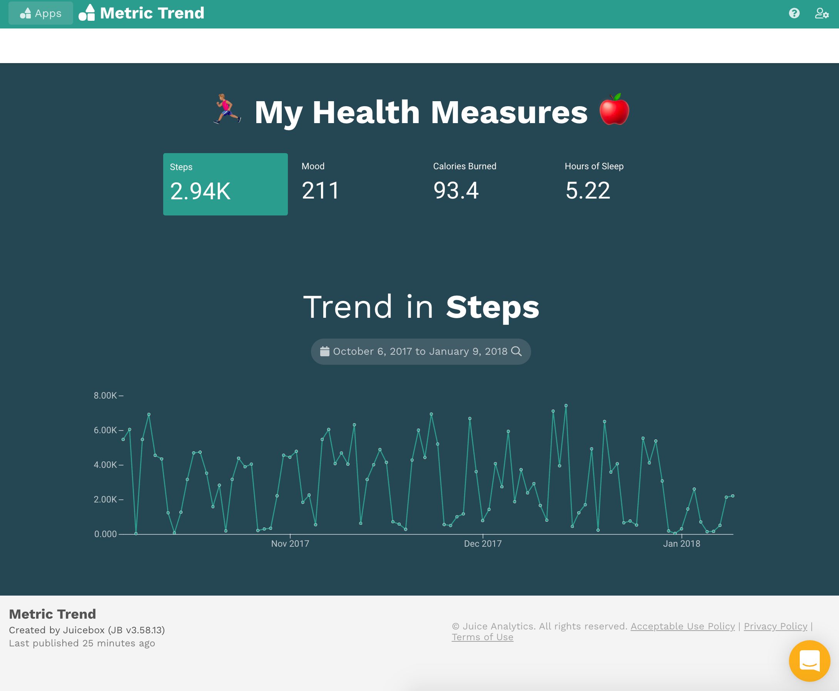The image size is (839, 691).
Task: Click the Terms of Use link
Action: [482, 637]
